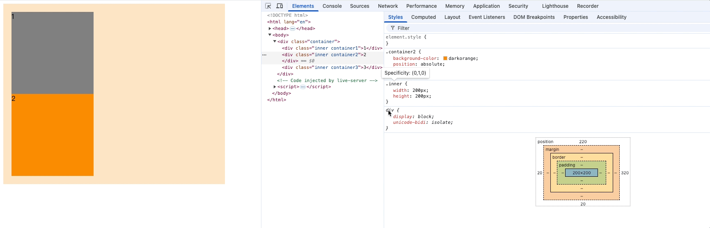Click the margin label in box model
Image resolution: width=710 pixels, height=228 pixels.
[552, 150]
